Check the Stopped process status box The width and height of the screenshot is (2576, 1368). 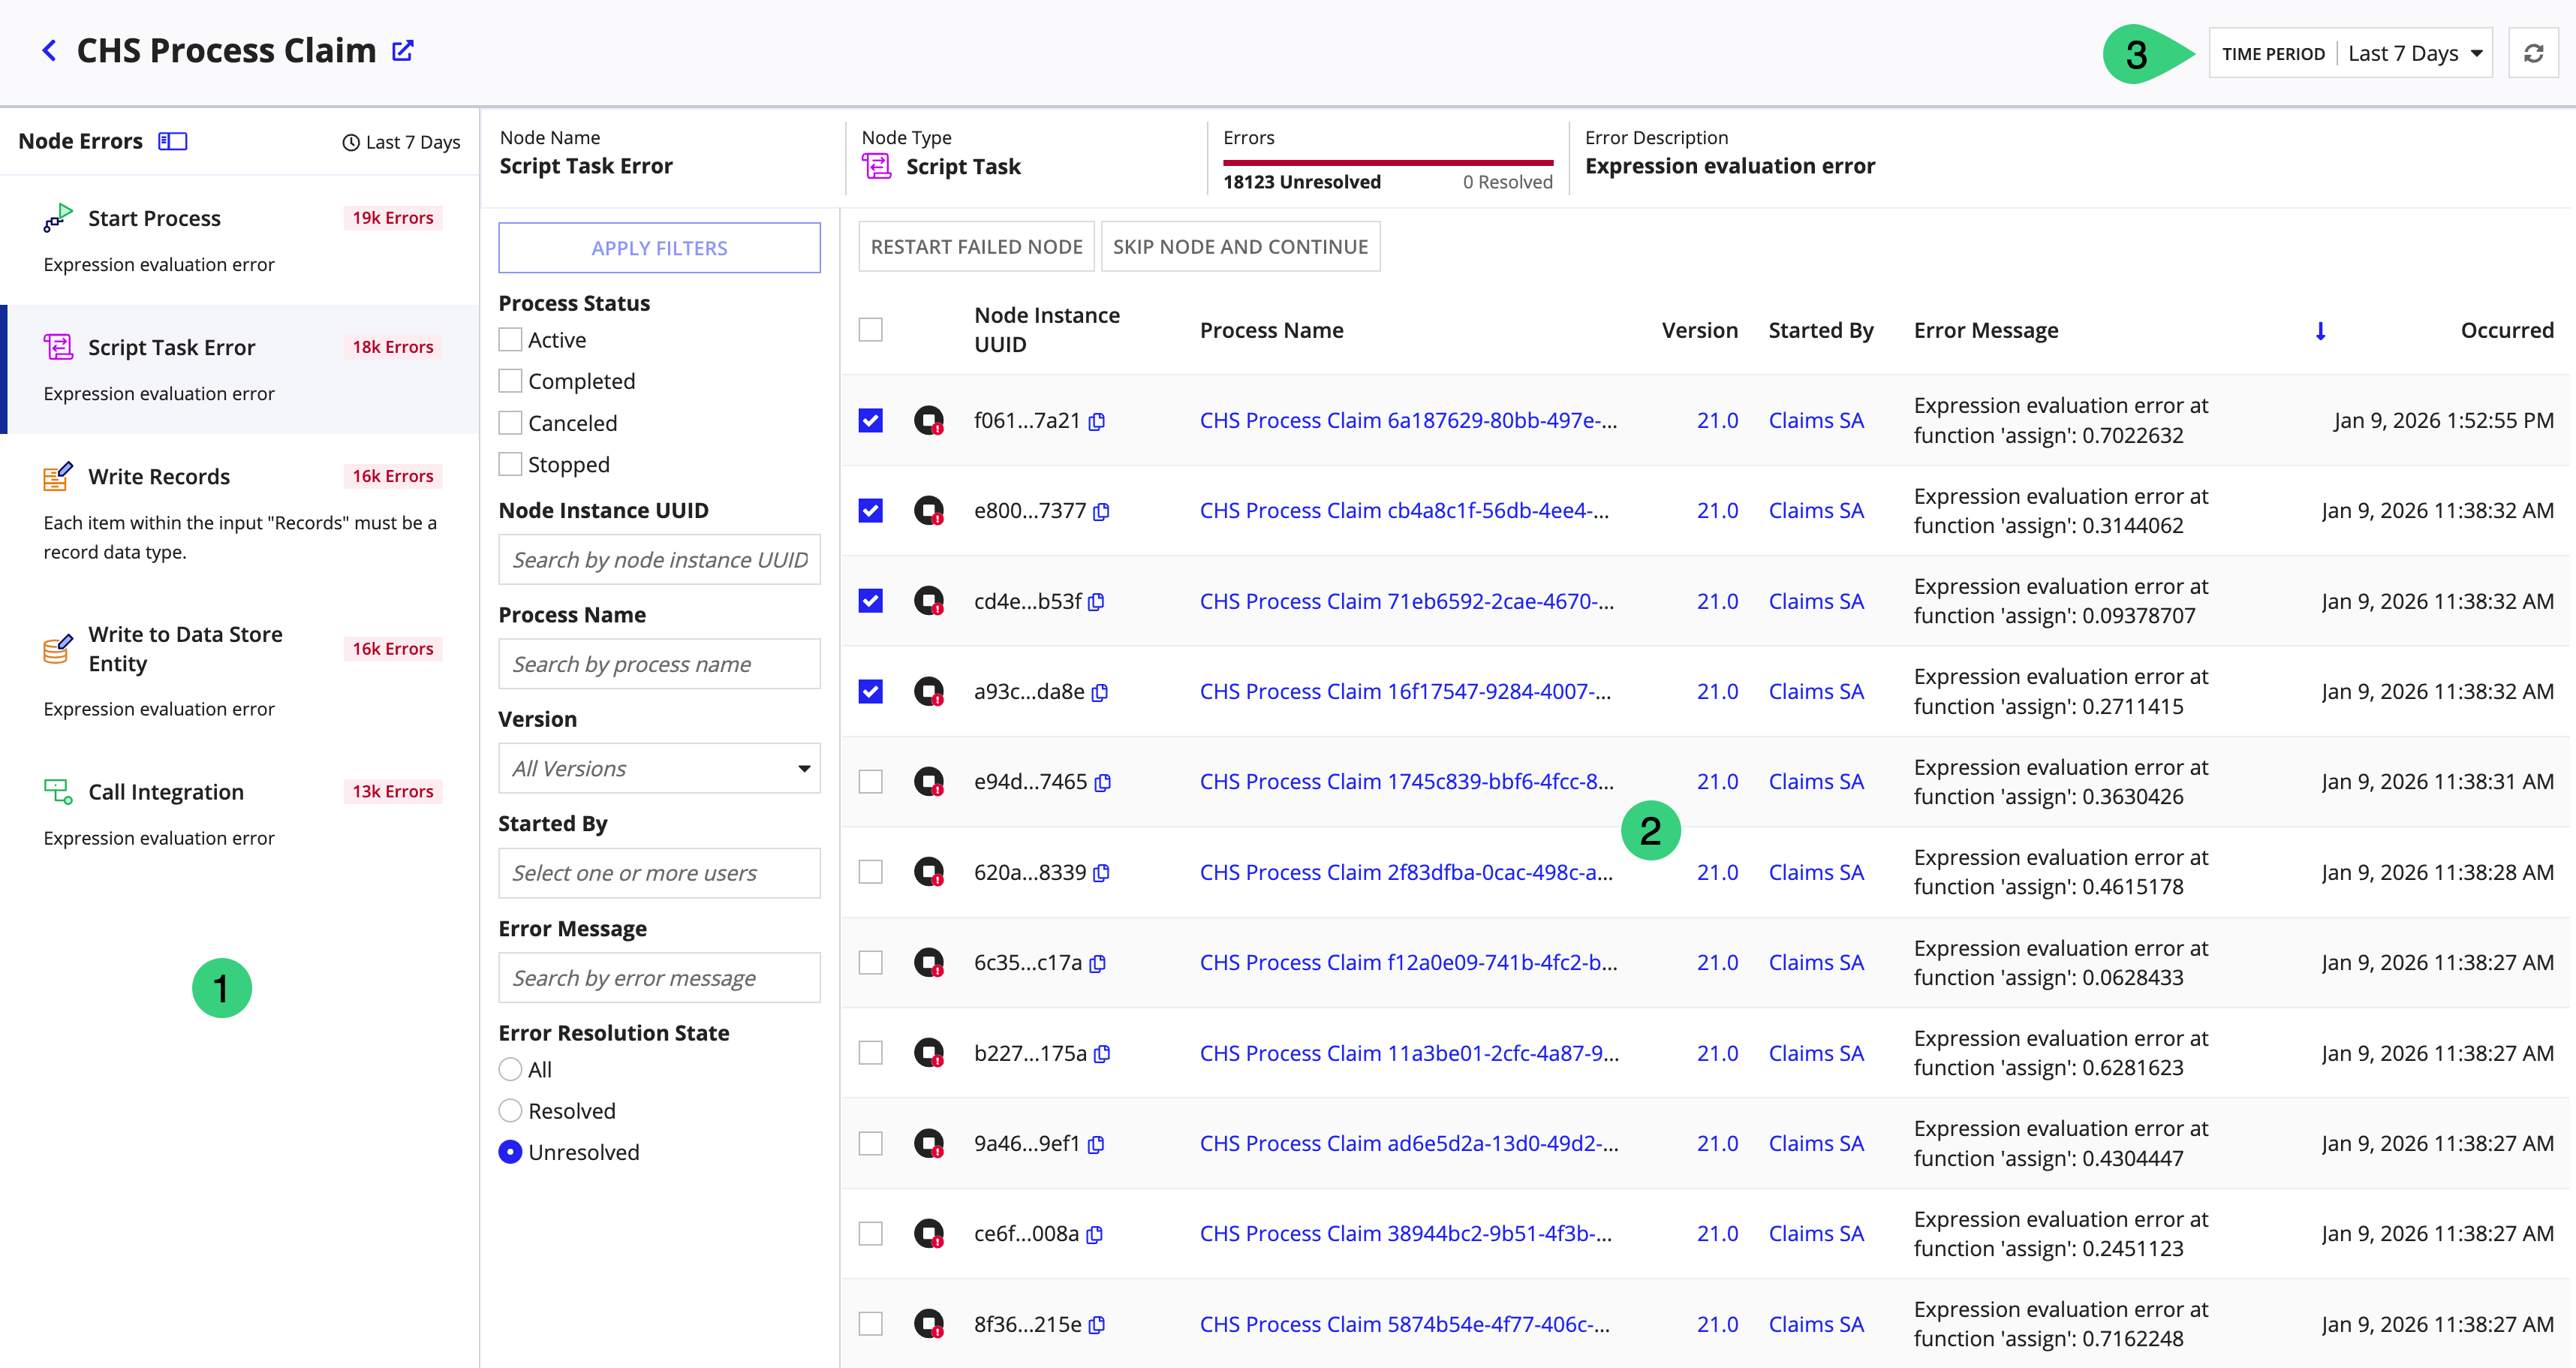(x=510, y=464)
